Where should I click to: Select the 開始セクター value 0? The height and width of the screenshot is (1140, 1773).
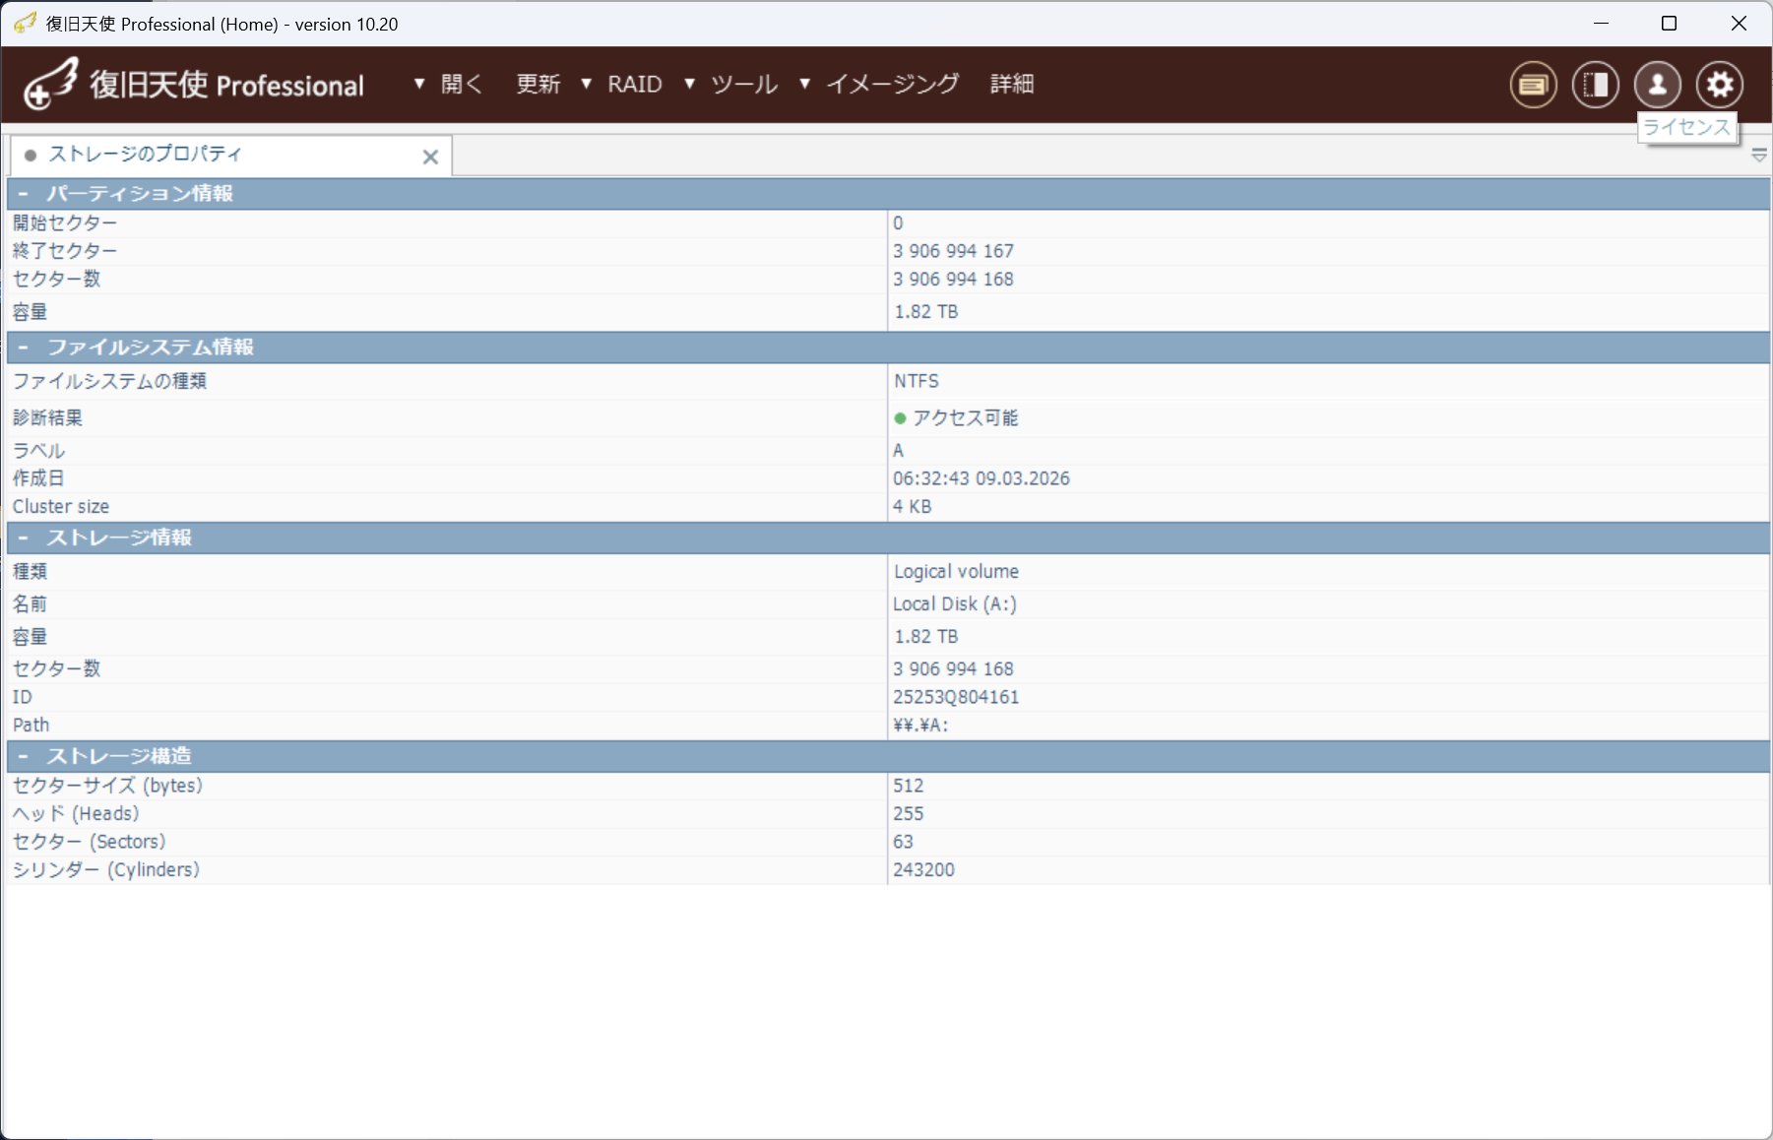pos(898,223)
